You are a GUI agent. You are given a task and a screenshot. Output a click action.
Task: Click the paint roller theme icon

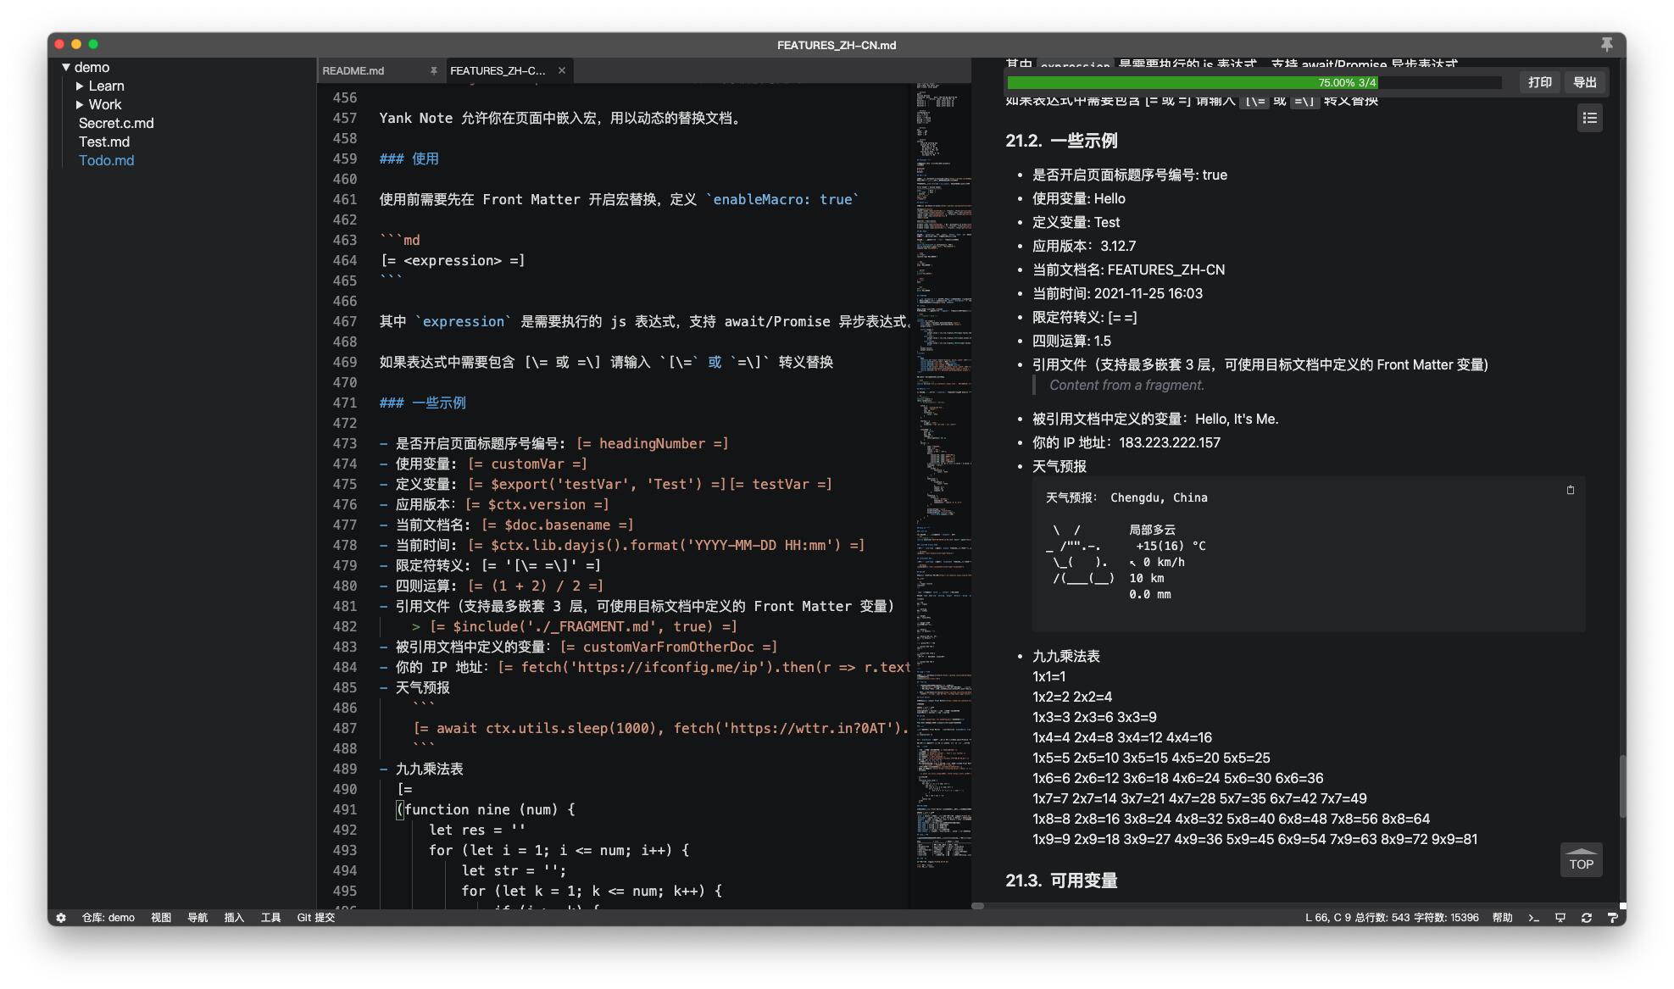point(1612,917)
